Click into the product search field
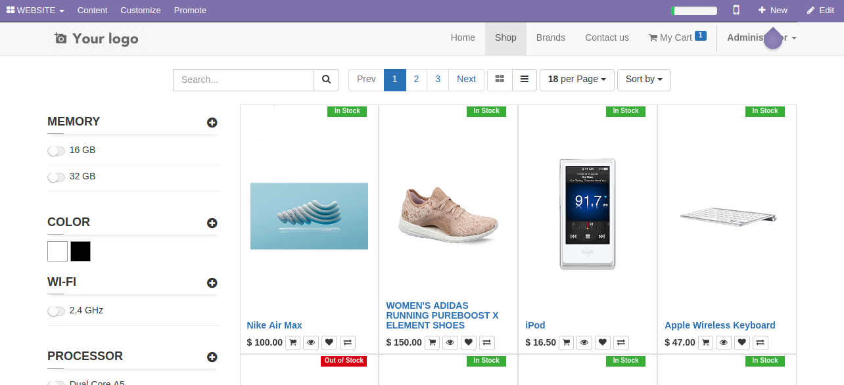Screen dimensions: 844x385 (x=243, y=79)
